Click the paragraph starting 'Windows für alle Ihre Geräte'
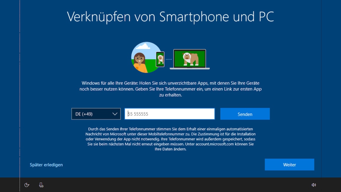This screenshot has height=192, width=341. pyautogui.click(x=170, y=89)
